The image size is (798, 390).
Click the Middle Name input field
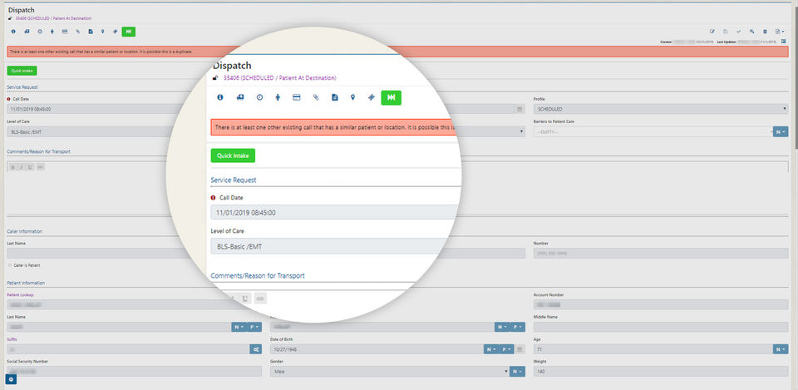tap(661, 327)
